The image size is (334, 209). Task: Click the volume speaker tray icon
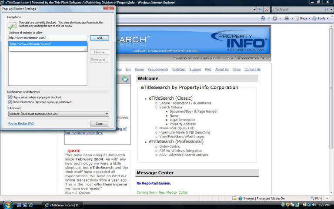314,205
